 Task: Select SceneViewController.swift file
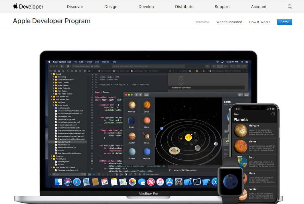(68, 125)
